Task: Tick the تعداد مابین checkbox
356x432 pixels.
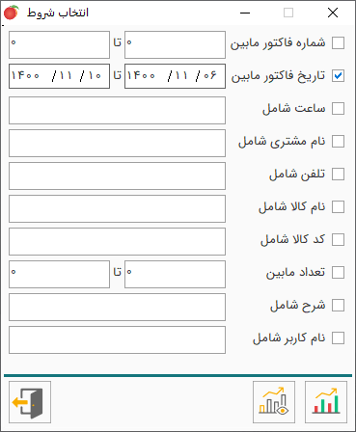Action: [x=338, y=272]
